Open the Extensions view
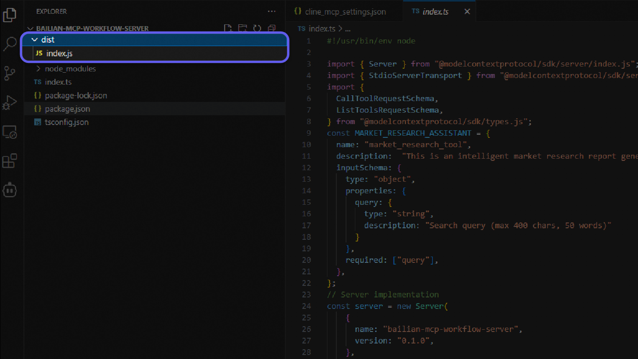638x359 pixels. [x=10, y=160]
